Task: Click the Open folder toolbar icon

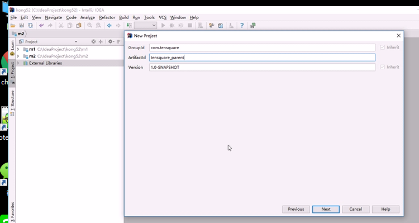Action: point(13,26)
